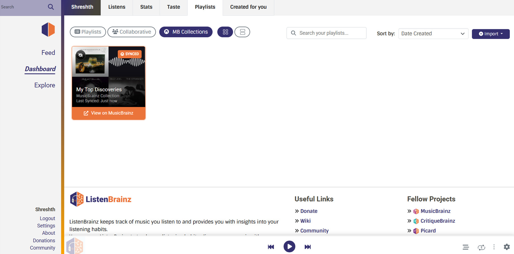This screenshot has width=514, height=254.
Task: Click the ListenBrainz hexagon logo in sidebar
Action: pyautogui.click(x=48, y=30)
